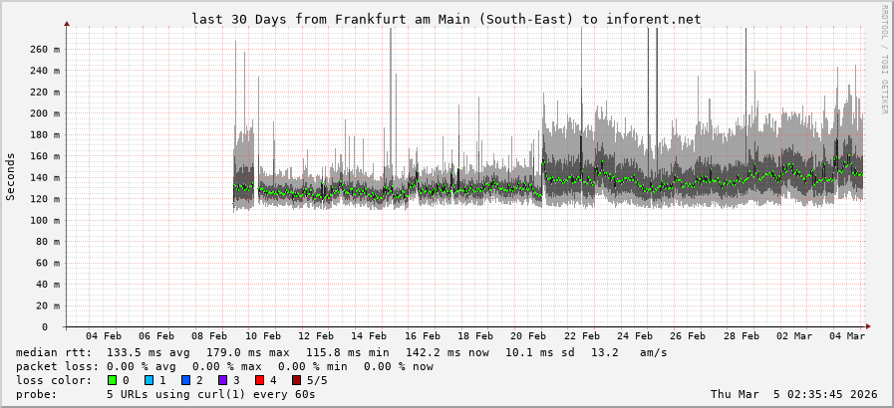Select the 28 Feb date marker
The image size is (894, 408).
coord(742,336)
